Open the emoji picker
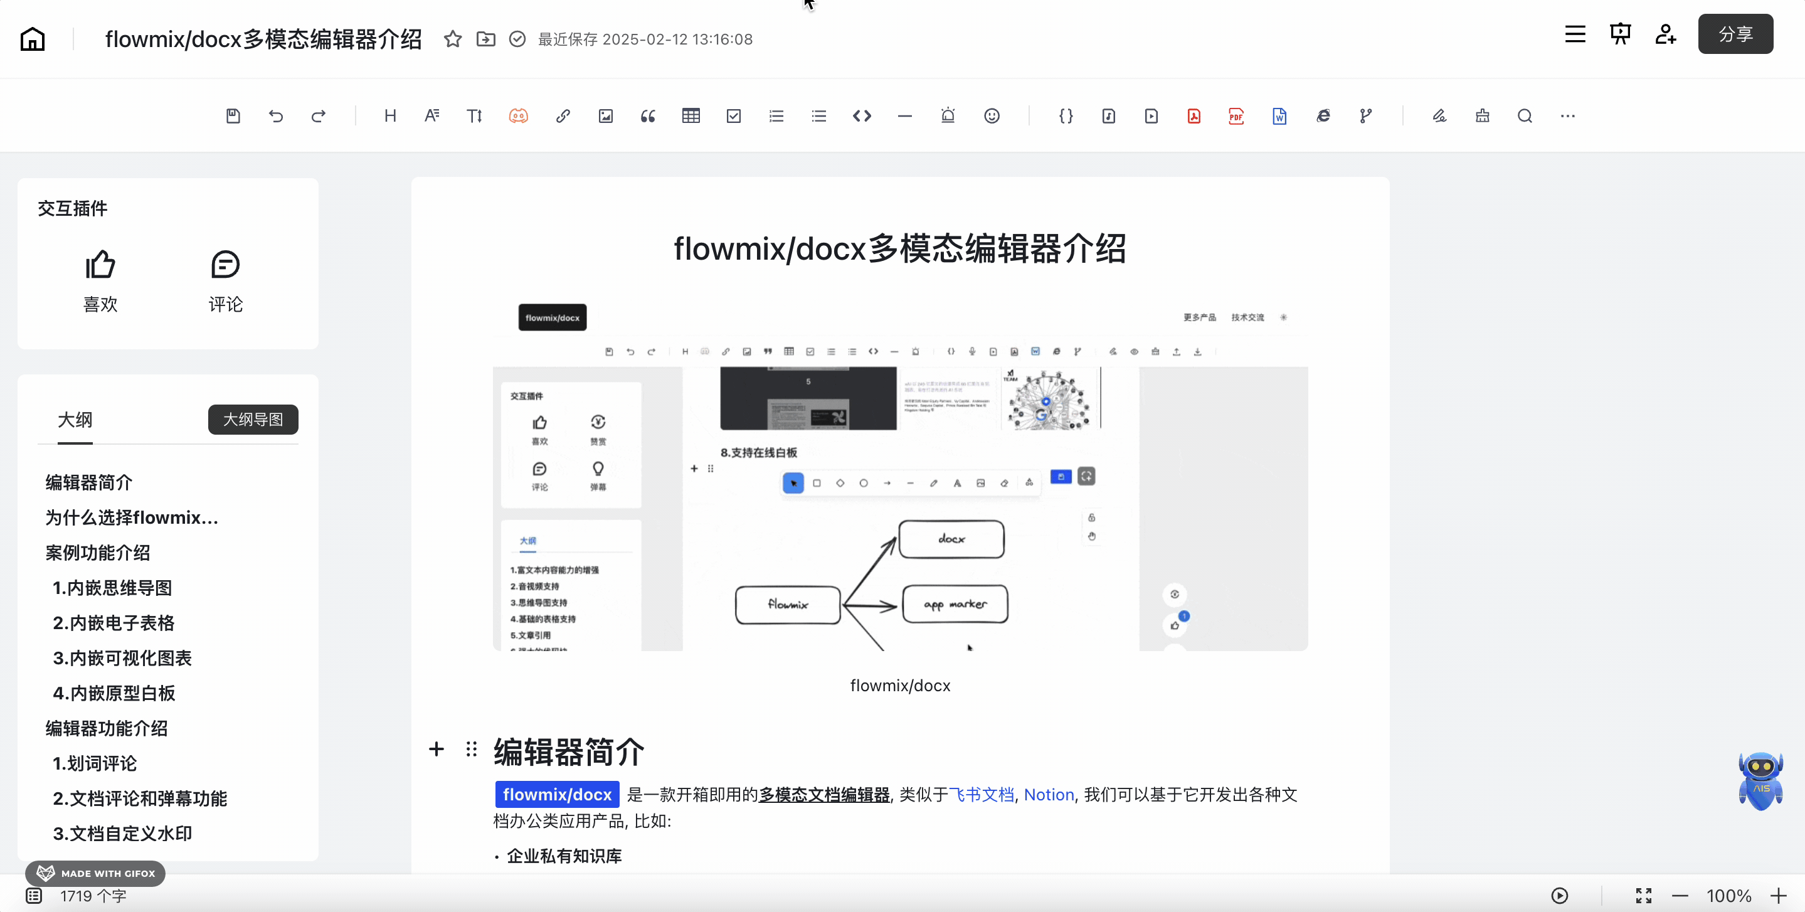Screen dimensions: 1805x912 992,115
